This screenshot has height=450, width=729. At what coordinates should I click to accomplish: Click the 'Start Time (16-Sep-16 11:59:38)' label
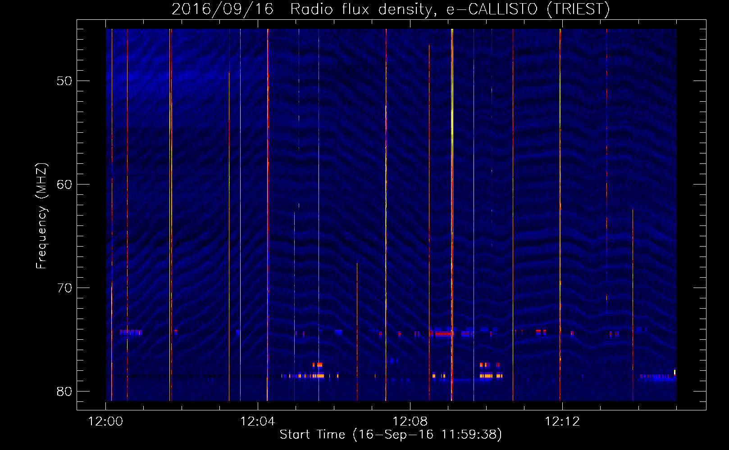tap(391, 435)
